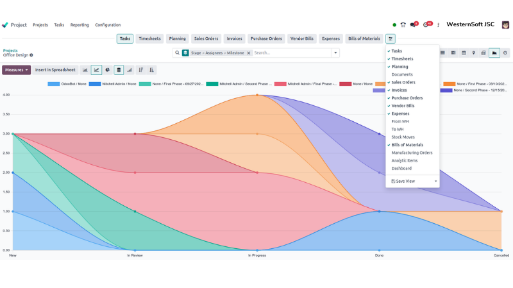The height and width of the screenshot is (288, 513).
Task: Toggle stacked chart mode
Action: coord(119,70)
